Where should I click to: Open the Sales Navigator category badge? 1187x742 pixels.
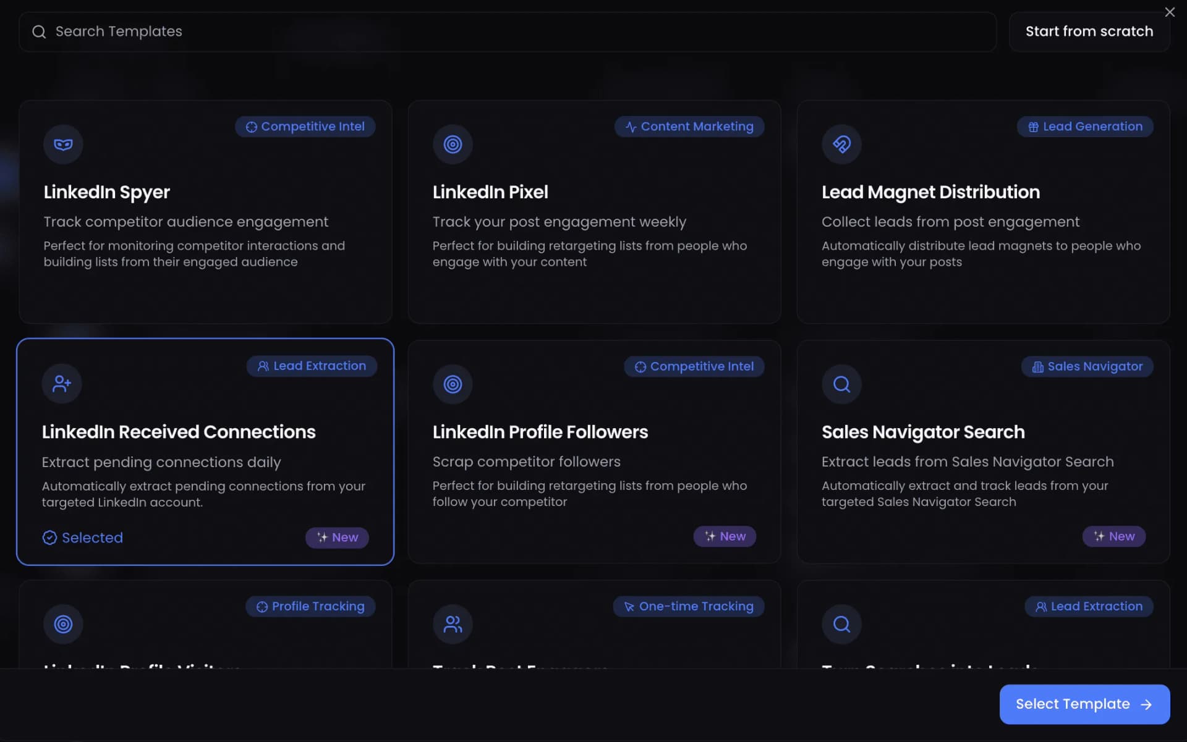1087,366
